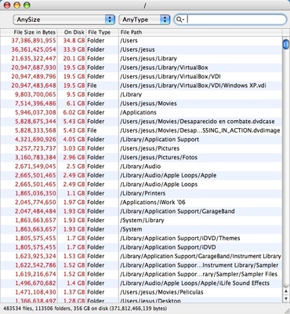This screenshot has height=314, width=290.
Task: Select the /Users row
Action: (141, 41)
